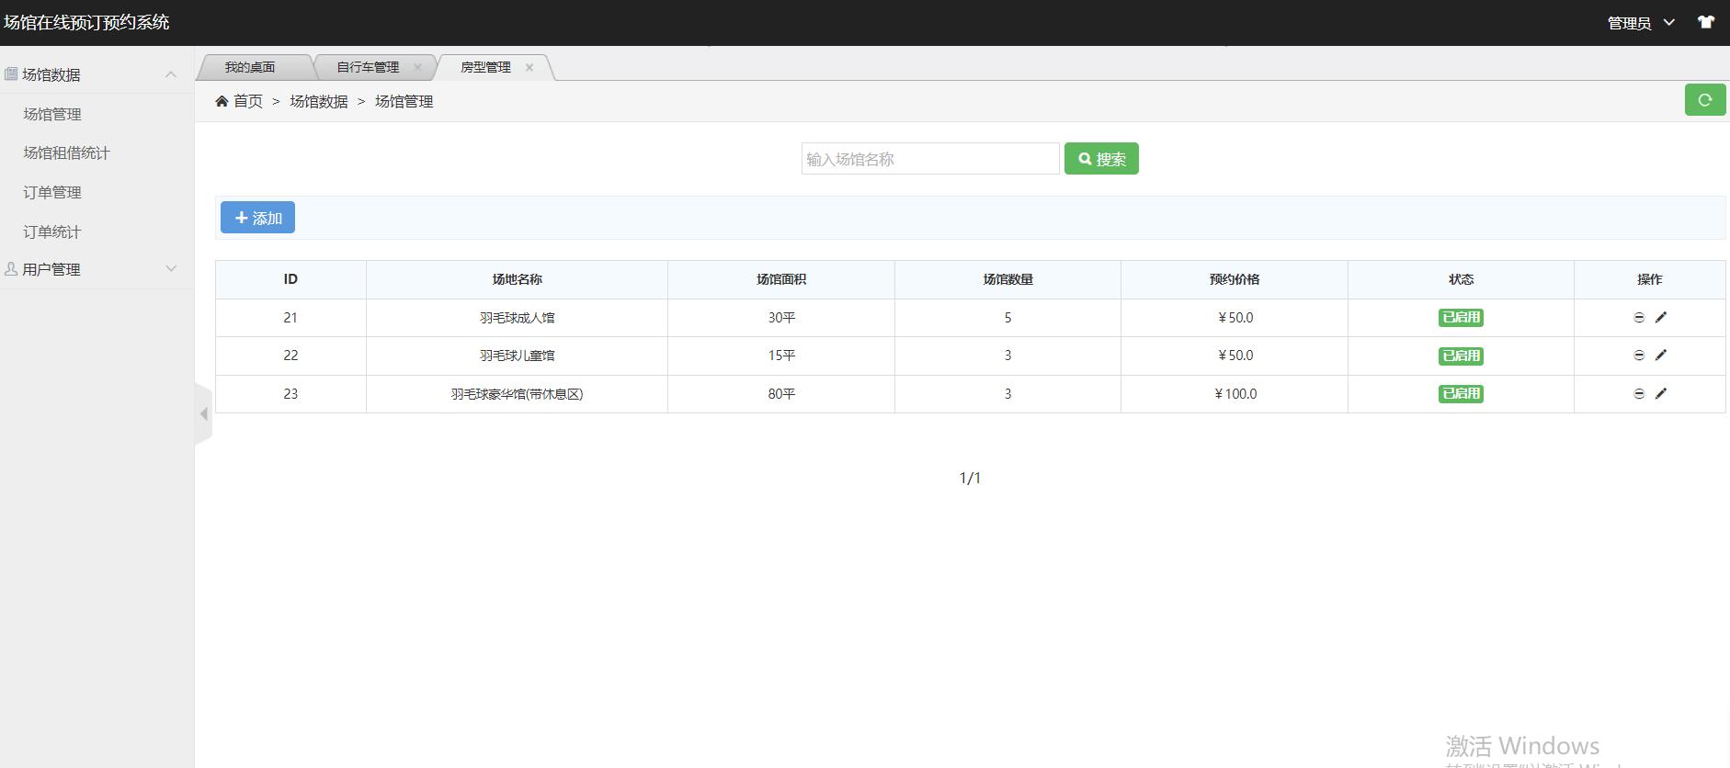Viewport: 1730px width, 768px height.
Task: Focus the 输入场馆名称 search field
Action: click(x=930, y=159)
